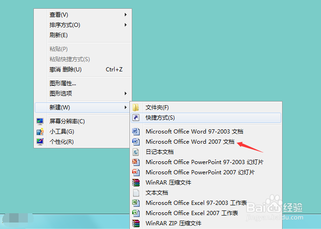Viewport: 321px width, 229px height.
Task: Click the monitor icon beside 屏幕分辨率(C)
Action: point(40,121)
